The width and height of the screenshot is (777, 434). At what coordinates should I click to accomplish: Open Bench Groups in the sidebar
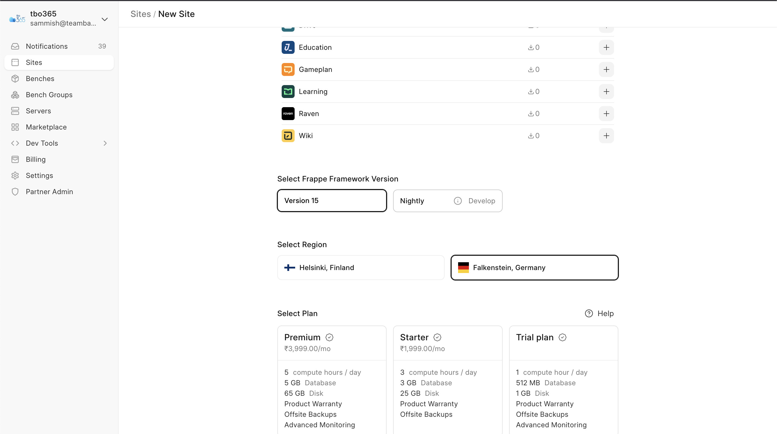(59, 95)
